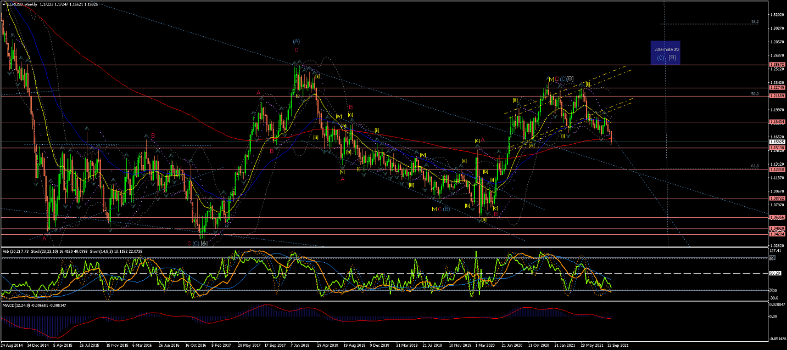
Task: Select the 1.06358 red price level tag
Action: (x=777, y=218)
